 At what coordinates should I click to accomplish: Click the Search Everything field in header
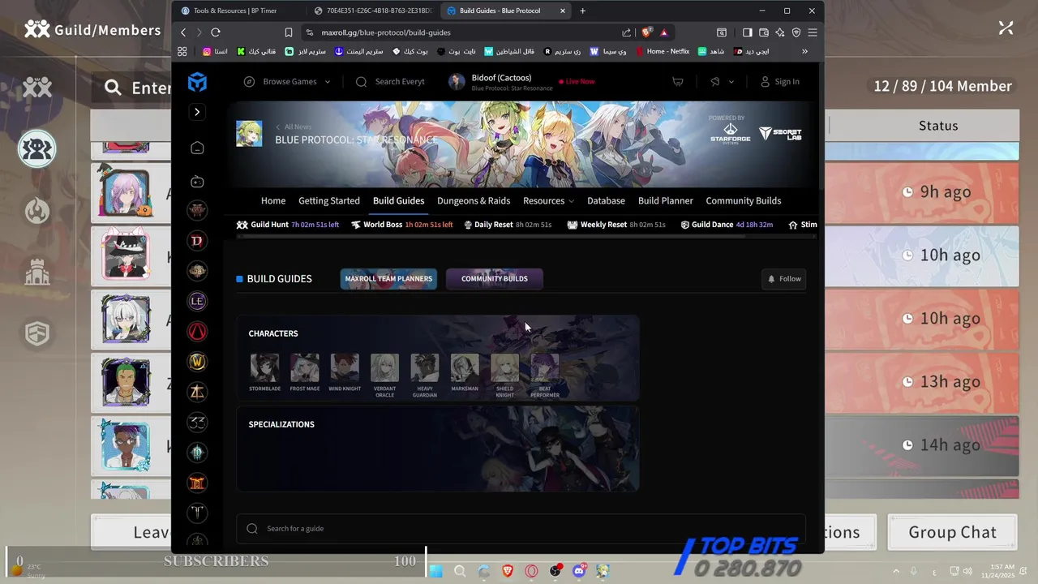390,81
